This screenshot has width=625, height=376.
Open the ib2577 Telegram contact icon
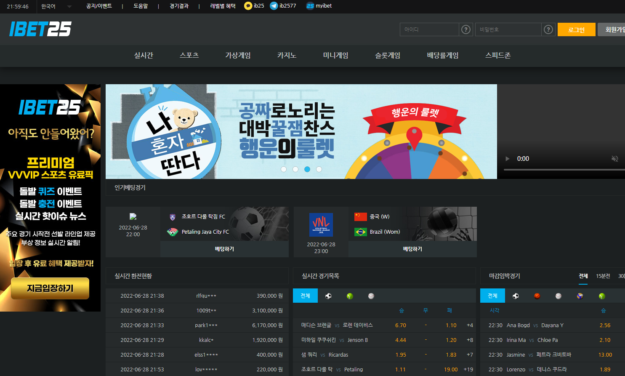pyautogui.click(x=274, y=6)
